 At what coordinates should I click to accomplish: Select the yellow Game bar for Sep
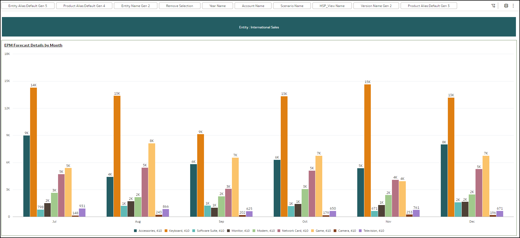coord(235,187)
